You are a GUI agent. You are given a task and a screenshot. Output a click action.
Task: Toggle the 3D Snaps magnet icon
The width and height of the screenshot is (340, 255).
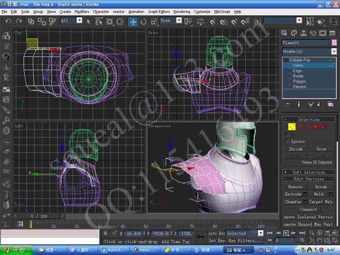tap(213, 22)
